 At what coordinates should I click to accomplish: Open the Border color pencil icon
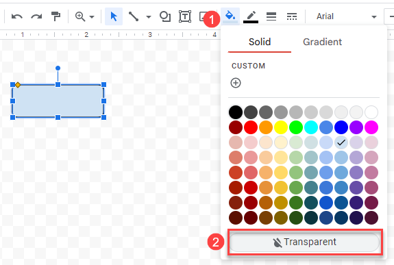click(x=251, y=16)
